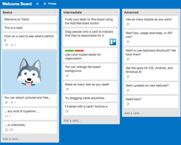This screenshot has width=181, height=145.
Task: Add a card to the Intermediate list
Action: [72, 120]
